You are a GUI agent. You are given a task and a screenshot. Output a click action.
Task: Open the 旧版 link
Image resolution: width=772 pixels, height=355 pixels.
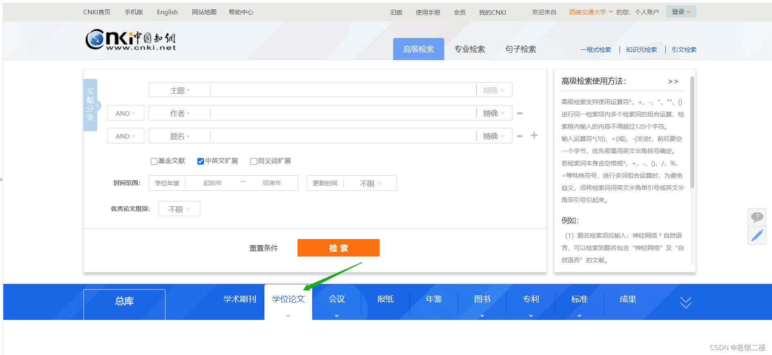pos(396,12)
